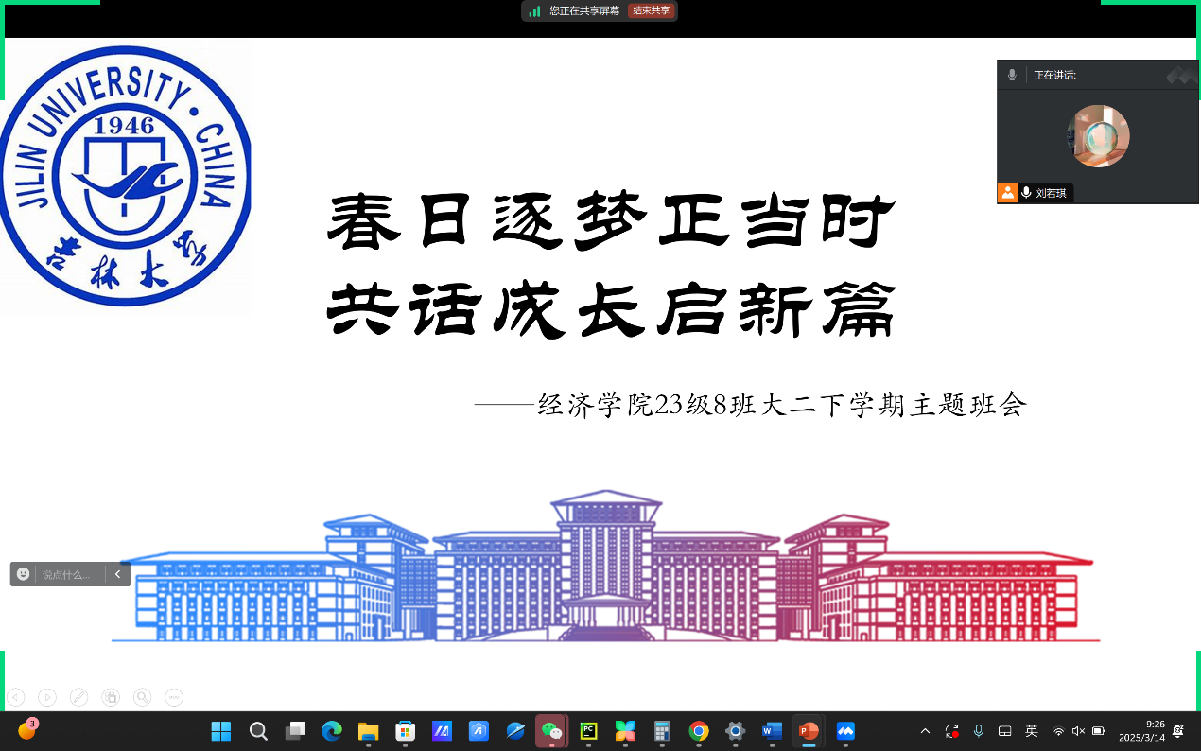1201x751 pixels.
Task: Expand the hidden system tray icons
Action: tap(925, 731)
